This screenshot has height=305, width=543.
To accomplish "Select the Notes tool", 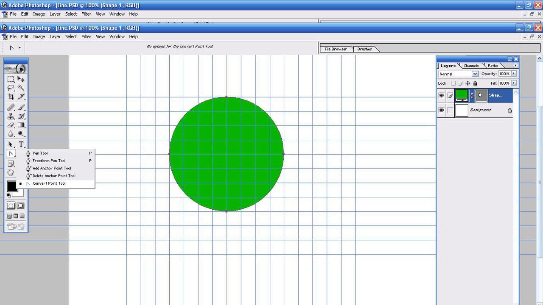I will coord(11,164).
